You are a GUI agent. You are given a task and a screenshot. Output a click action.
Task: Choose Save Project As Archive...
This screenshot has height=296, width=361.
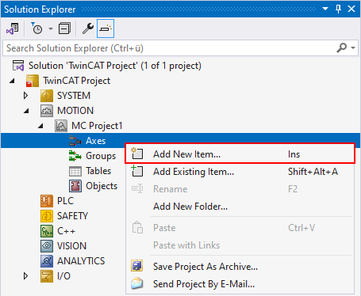pos(240,267)
